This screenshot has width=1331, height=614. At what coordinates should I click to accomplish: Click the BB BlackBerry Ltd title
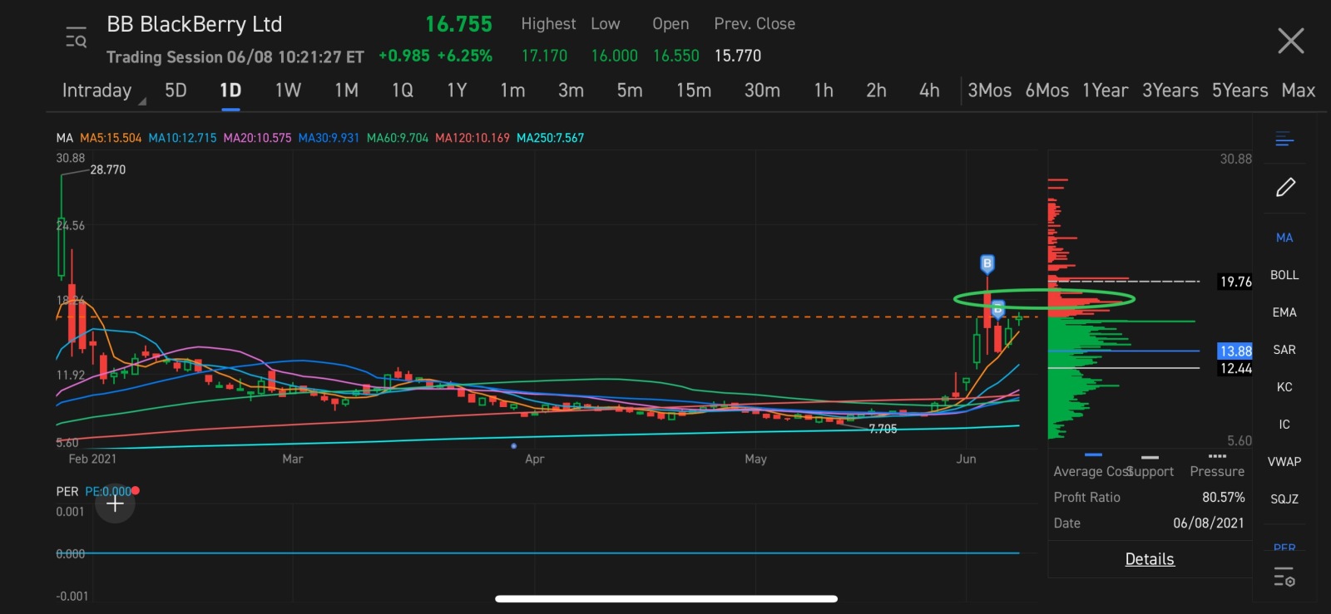[195, 24]
